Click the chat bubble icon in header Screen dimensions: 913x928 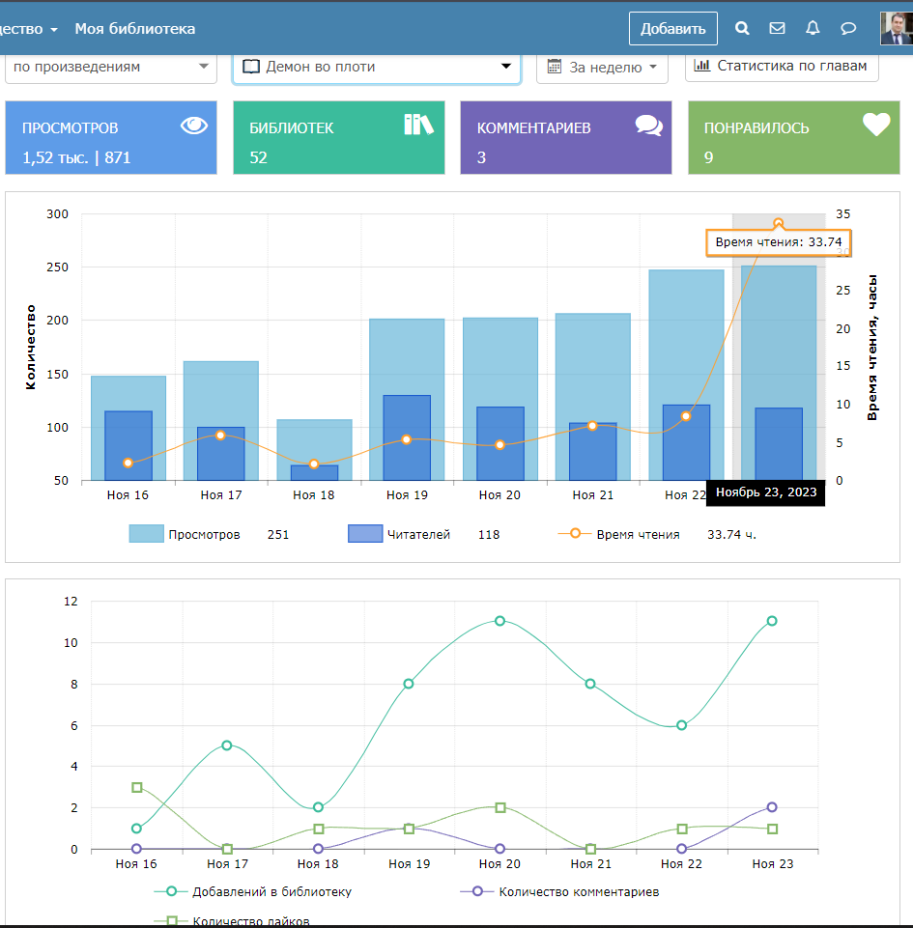coord(848,29)
